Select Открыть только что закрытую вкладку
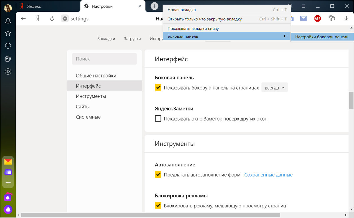Screen dimensions: 354x218 (x=227, y=19)
